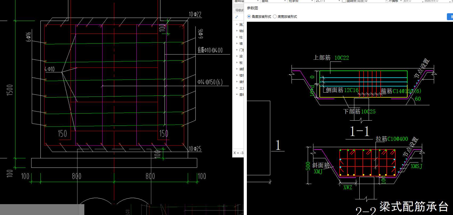The height and width of the screenshot is (215, 453).
Task: Click the height value 500 in section 2-2
Action: point(308,166)
